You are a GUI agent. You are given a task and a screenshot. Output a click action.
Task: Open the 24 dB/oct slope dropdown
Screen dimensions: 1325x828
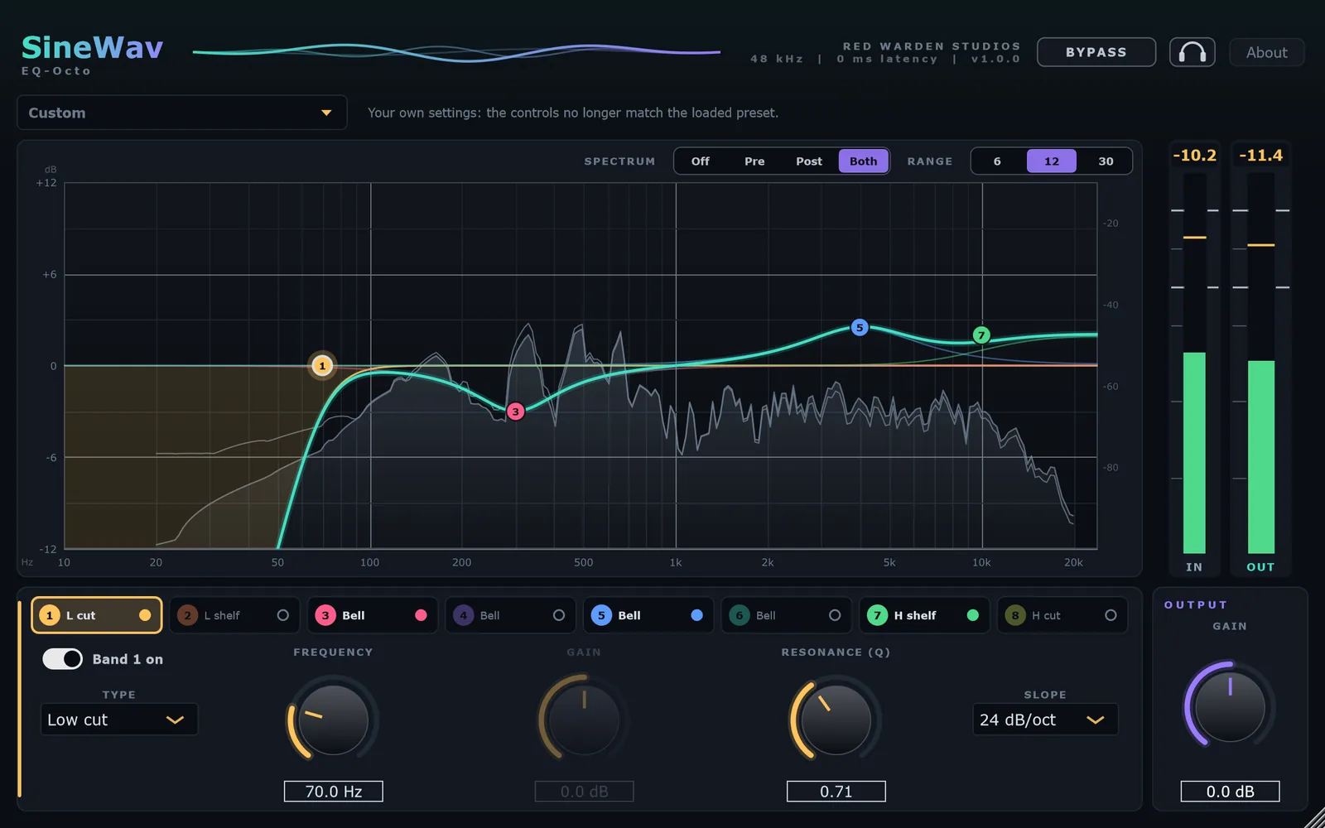click(1045, 720)
